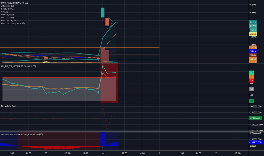Click the Pivots (Fibonacci, Auto, 15) label
Image resolution: width=264 pixels, height=156 pixels.
(13, 24)
